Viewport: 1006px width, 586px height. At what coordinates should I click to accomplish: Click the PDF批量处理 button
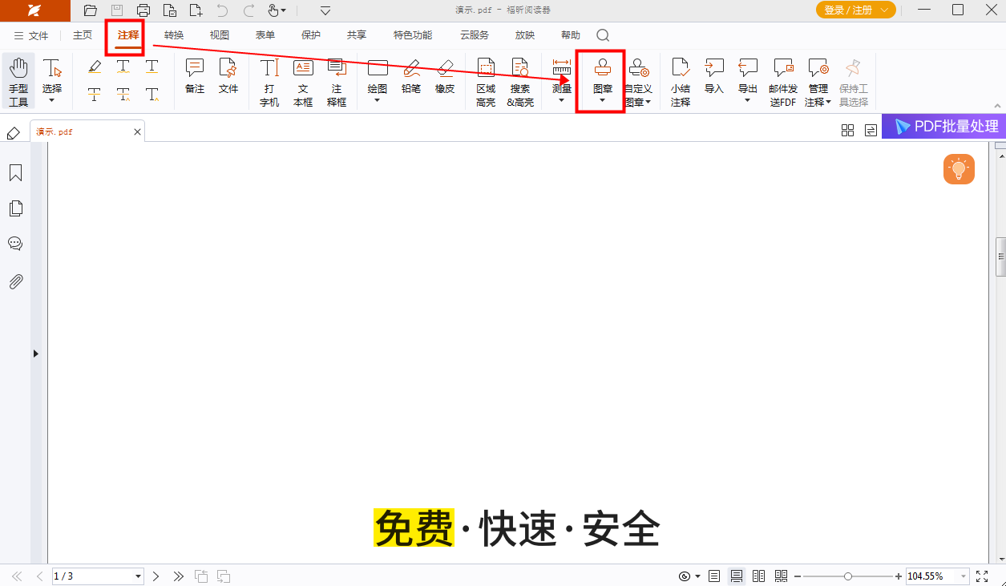pyautogui.click(x=944, y=127)
